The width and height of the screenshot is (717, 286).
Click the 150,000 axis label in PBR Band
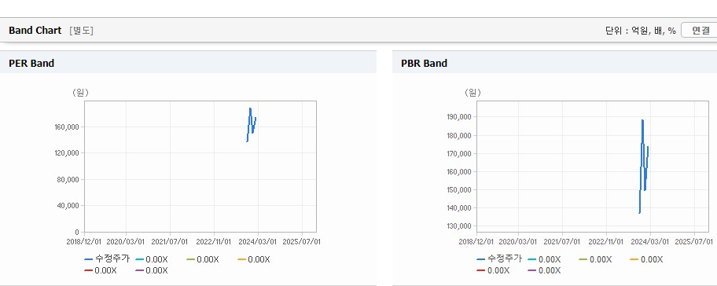(x=459, y=189)
